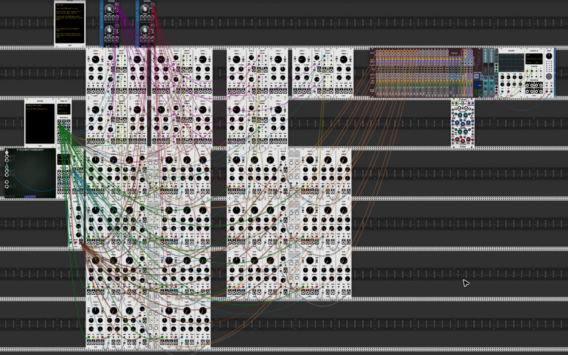
Task: Click the blue master knob on MSCHACK mixer
Action: [x=477, y=85]
